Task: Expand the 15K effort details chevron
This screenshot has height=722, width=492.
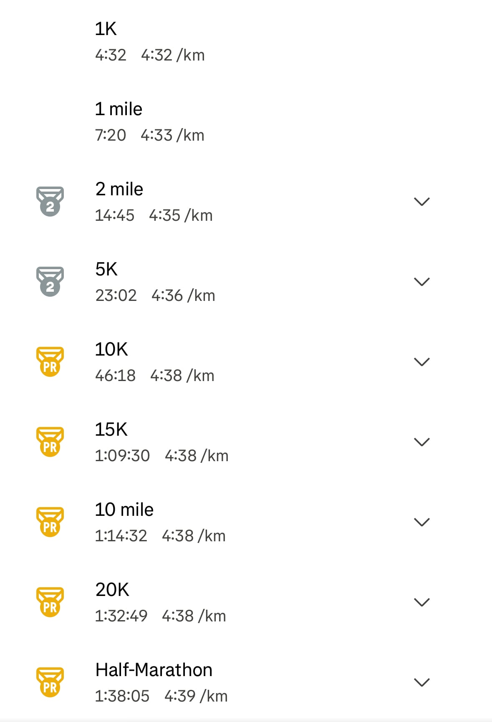Action: pyautogui.click(x=421, y=442)
